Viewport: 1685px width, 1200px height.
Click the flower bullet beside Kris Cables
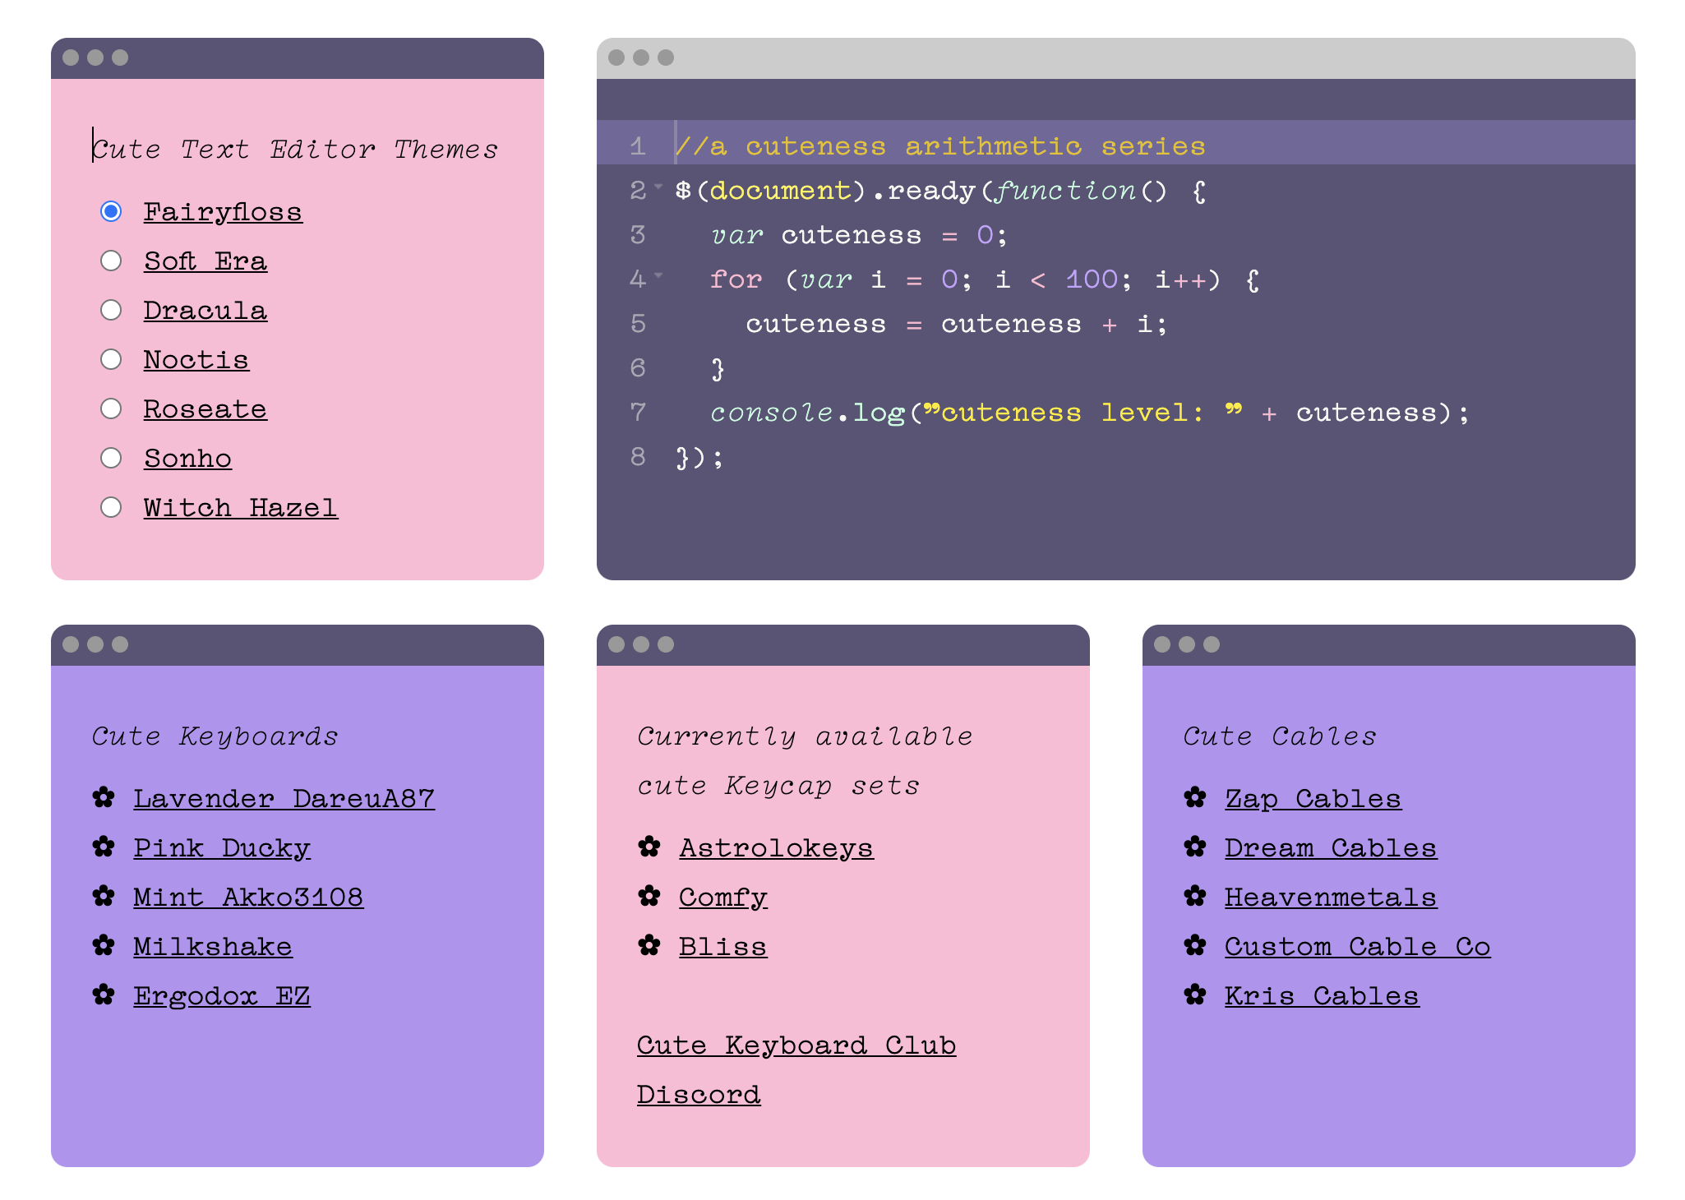pos(1195,995)
